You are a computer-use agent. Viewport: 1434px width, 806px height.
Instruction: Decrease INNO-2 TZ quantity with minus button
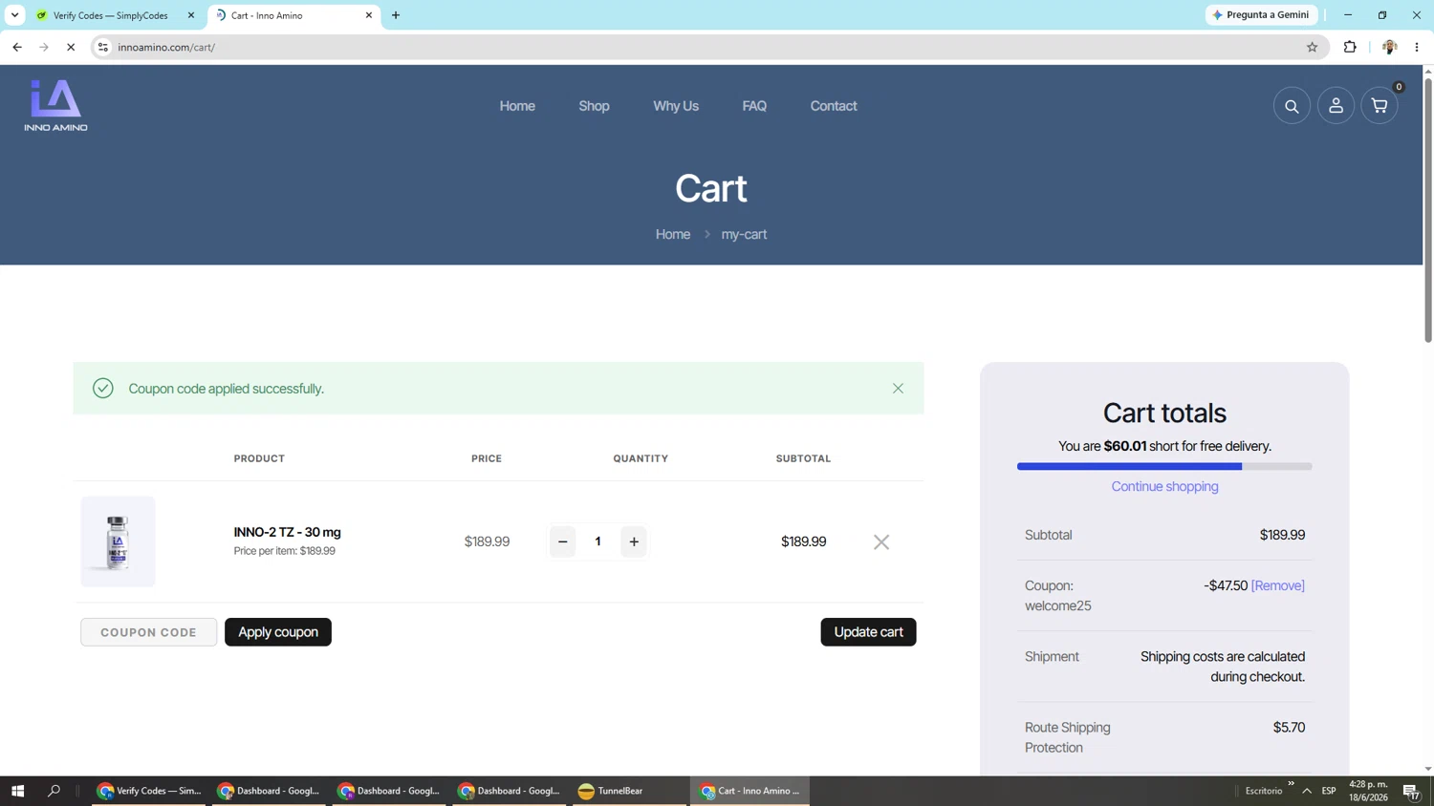point(563,541)
